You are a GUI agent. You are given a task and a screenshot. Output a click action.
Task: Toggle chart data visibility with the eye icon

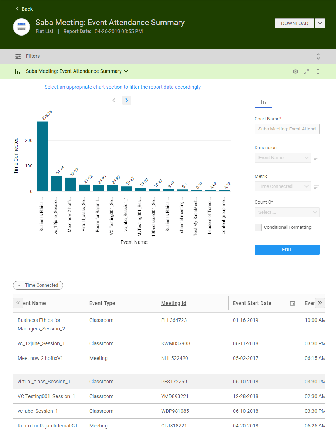click(x=295, y=71)
